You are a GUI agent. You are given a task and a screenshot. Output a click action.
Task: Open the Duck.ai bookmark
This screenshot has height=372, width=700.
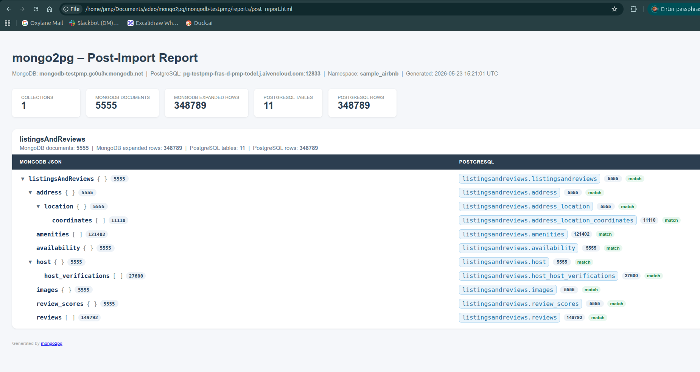tap(199, 23)
